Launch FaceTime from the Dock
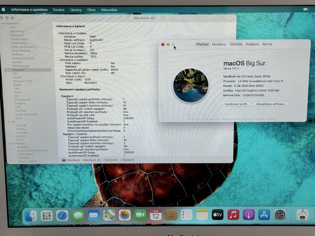 pyautogui.click(x=140, y=215)
